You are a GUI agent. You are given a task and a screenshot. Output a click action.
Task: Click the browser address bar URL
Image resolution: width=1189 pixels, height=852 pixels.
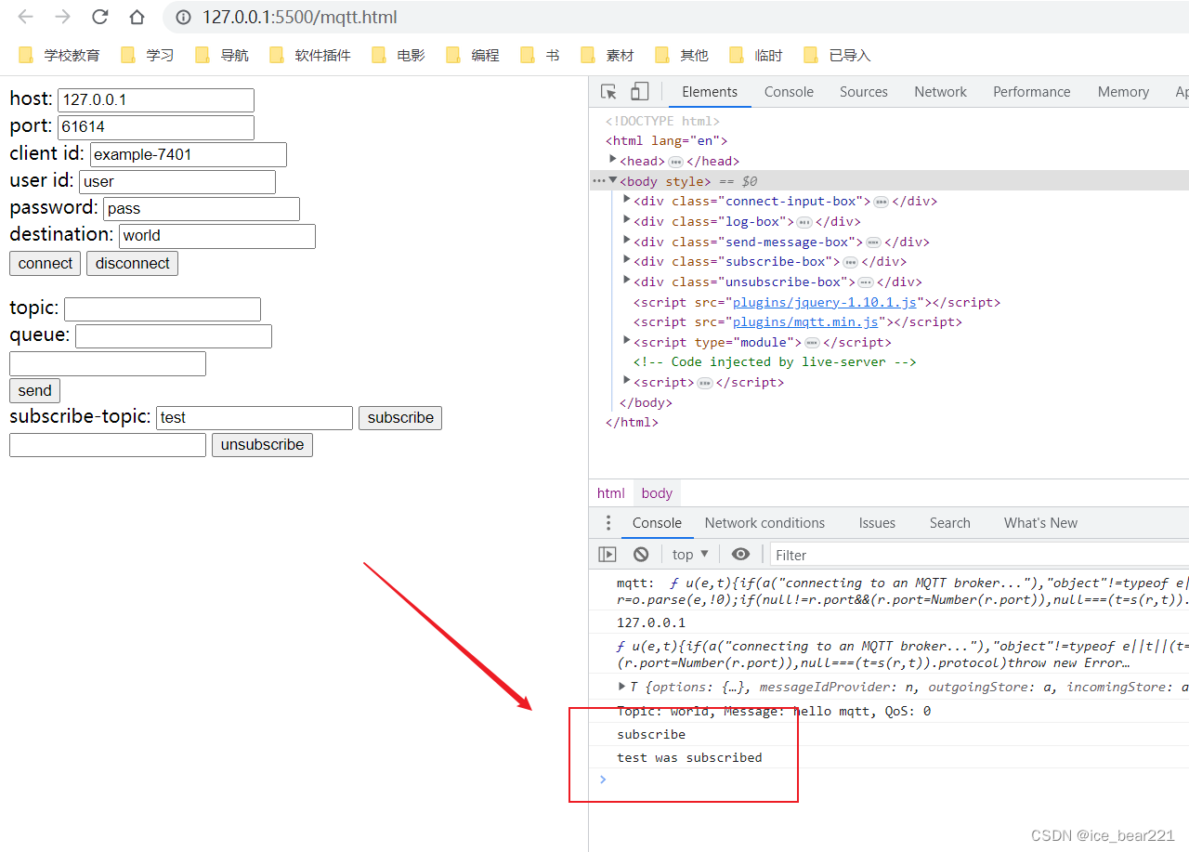click(300, 17)
